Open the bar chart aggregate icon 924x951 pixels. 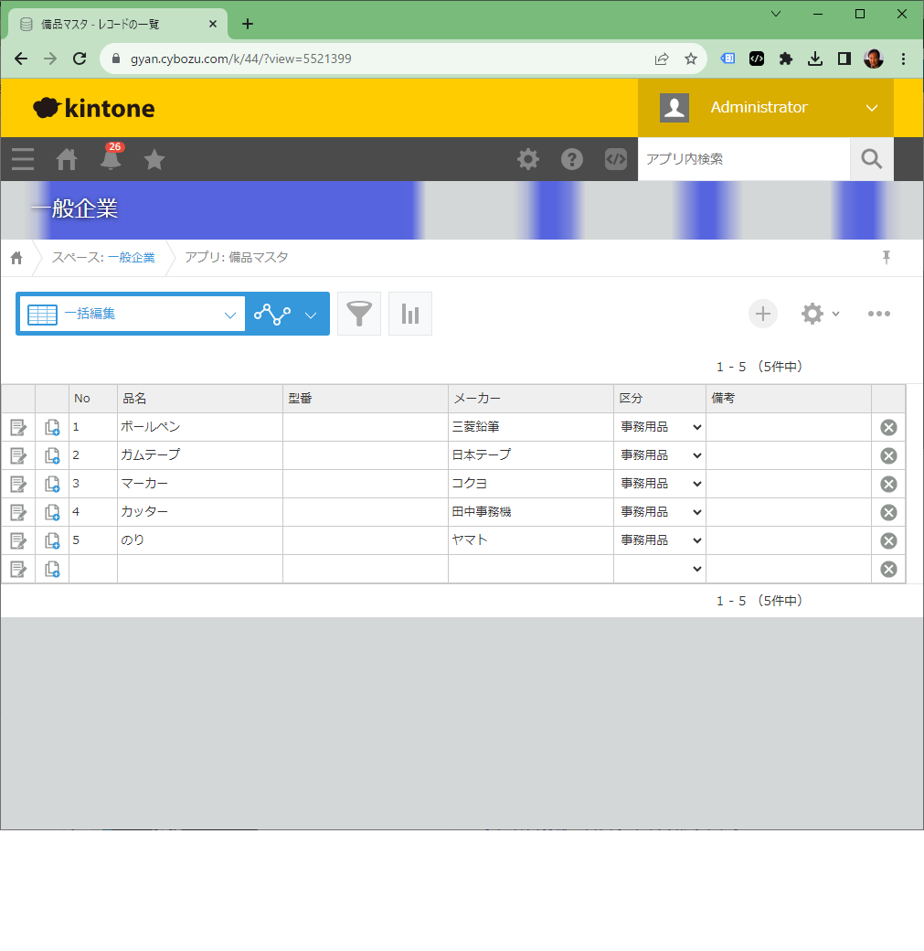410,314
